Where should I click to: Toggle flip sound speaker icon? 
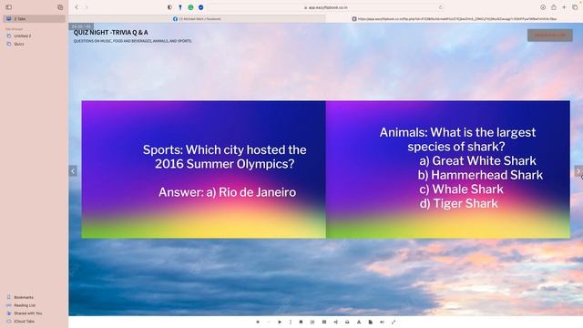click(x=382, y=322)
